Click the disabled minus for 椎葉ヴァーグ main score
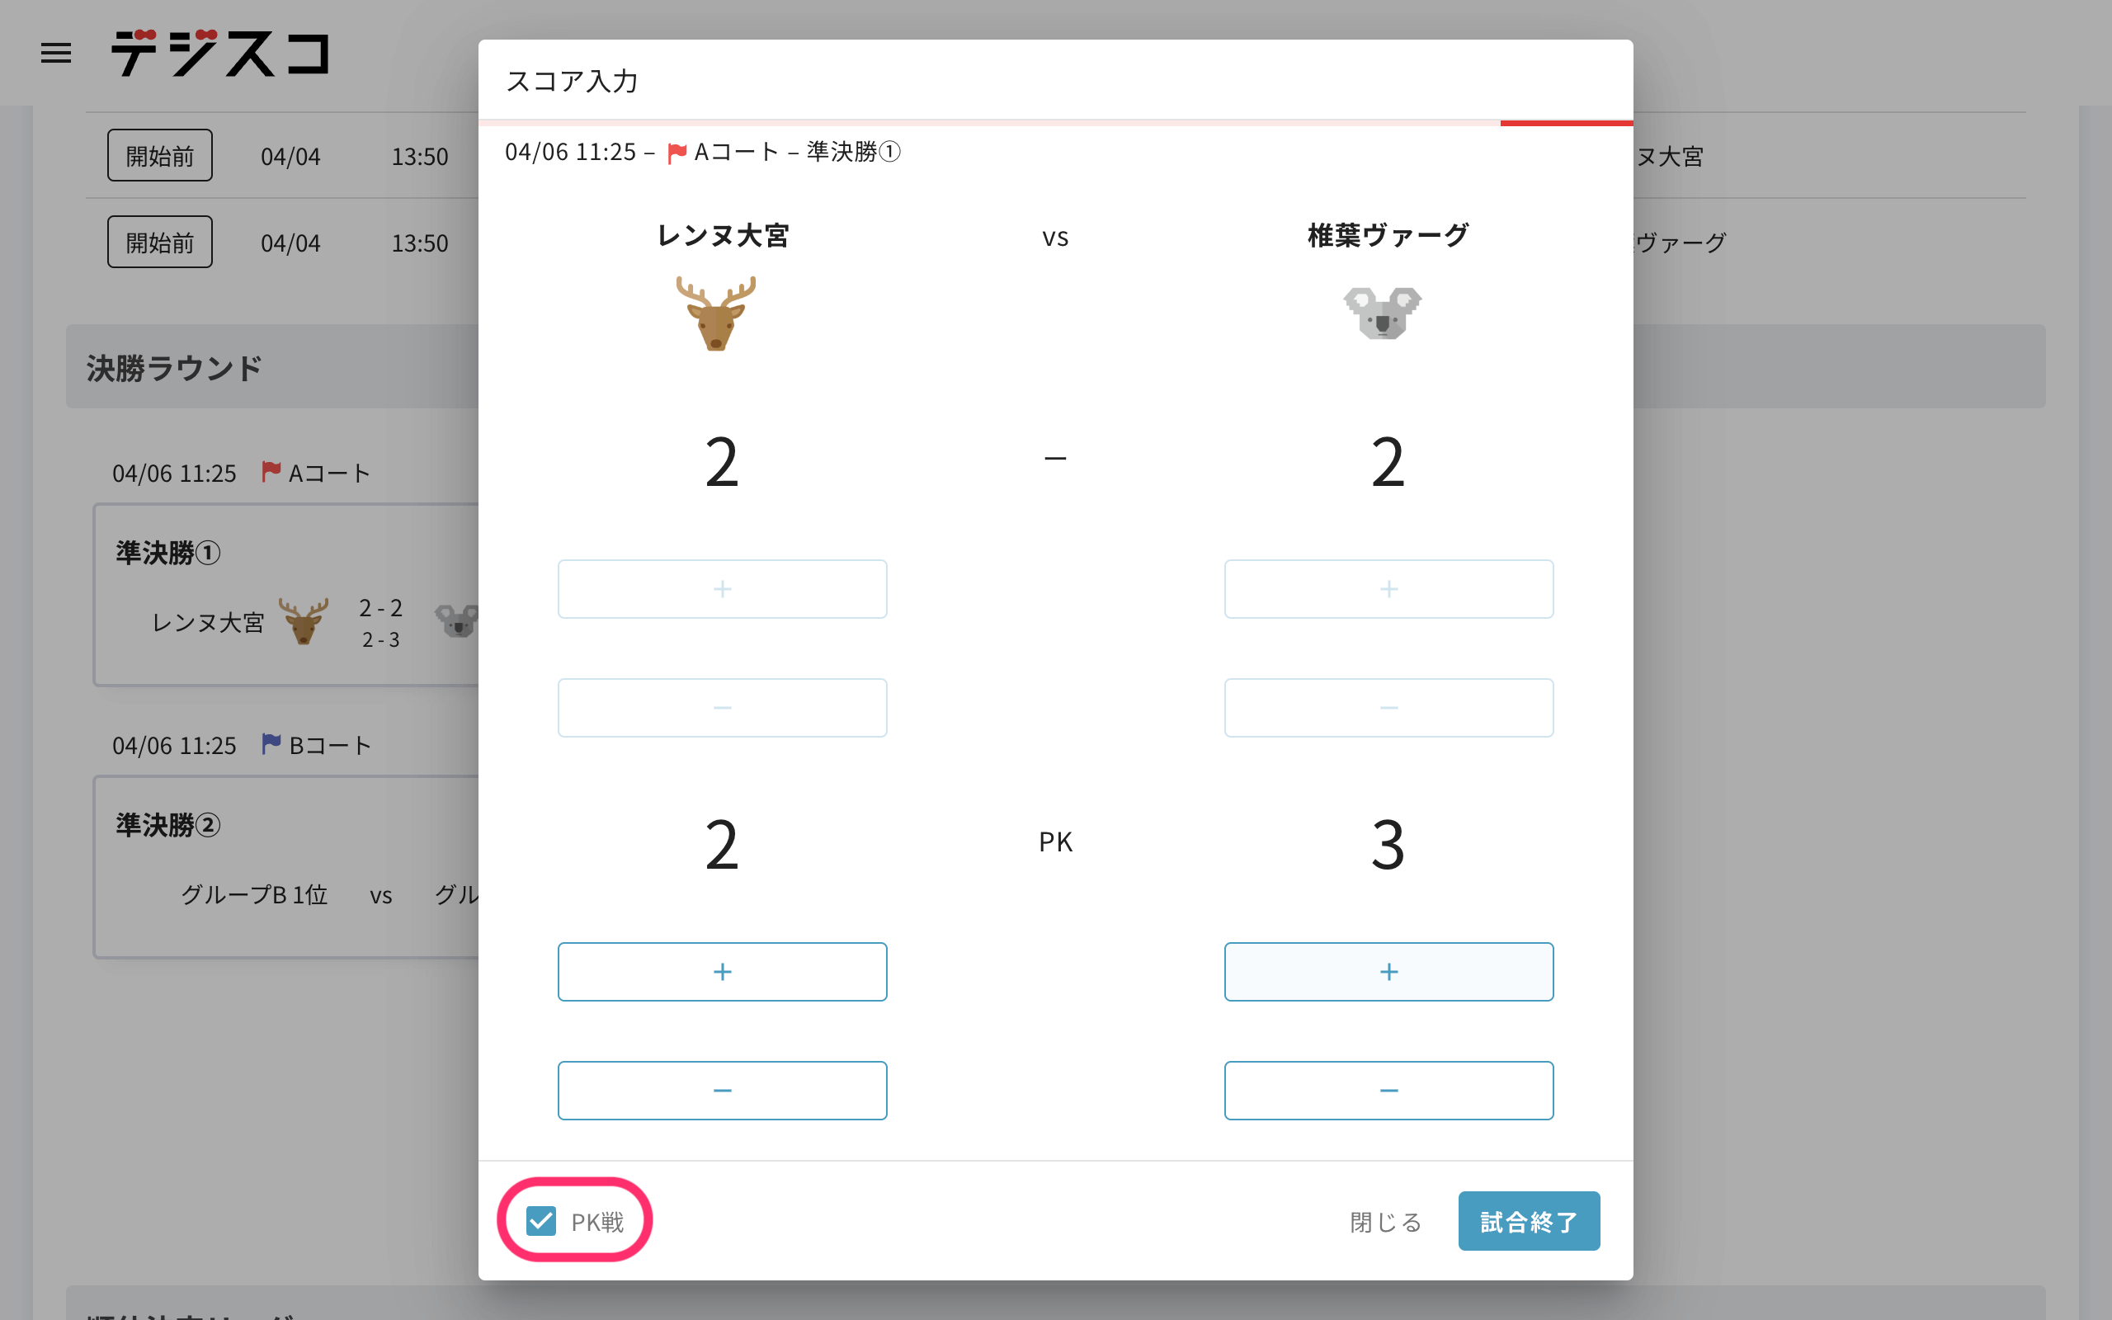The image size is (2112, 1320). tap(1388, 708)
